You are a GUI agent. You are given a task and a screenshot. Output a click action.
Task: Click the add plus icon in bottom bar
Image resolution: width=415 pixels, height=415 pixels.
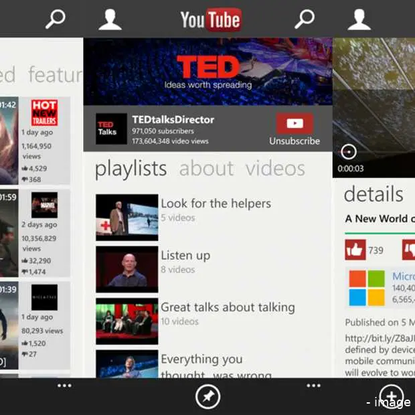click(x=392, y=397)
